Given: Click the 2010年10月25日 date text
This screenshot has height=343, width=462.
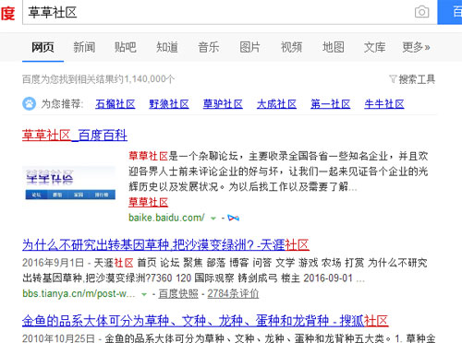Looking at the screenshot, I should pyautogui.click(x=58, y=338).
